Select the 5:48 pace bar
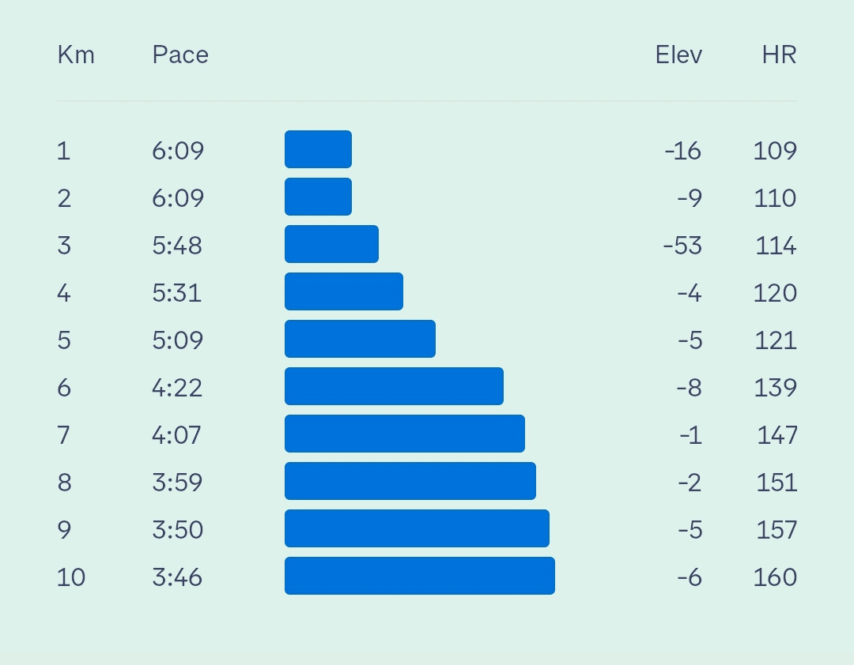Viewport: 854px width, 665px height. click(331, 244)
